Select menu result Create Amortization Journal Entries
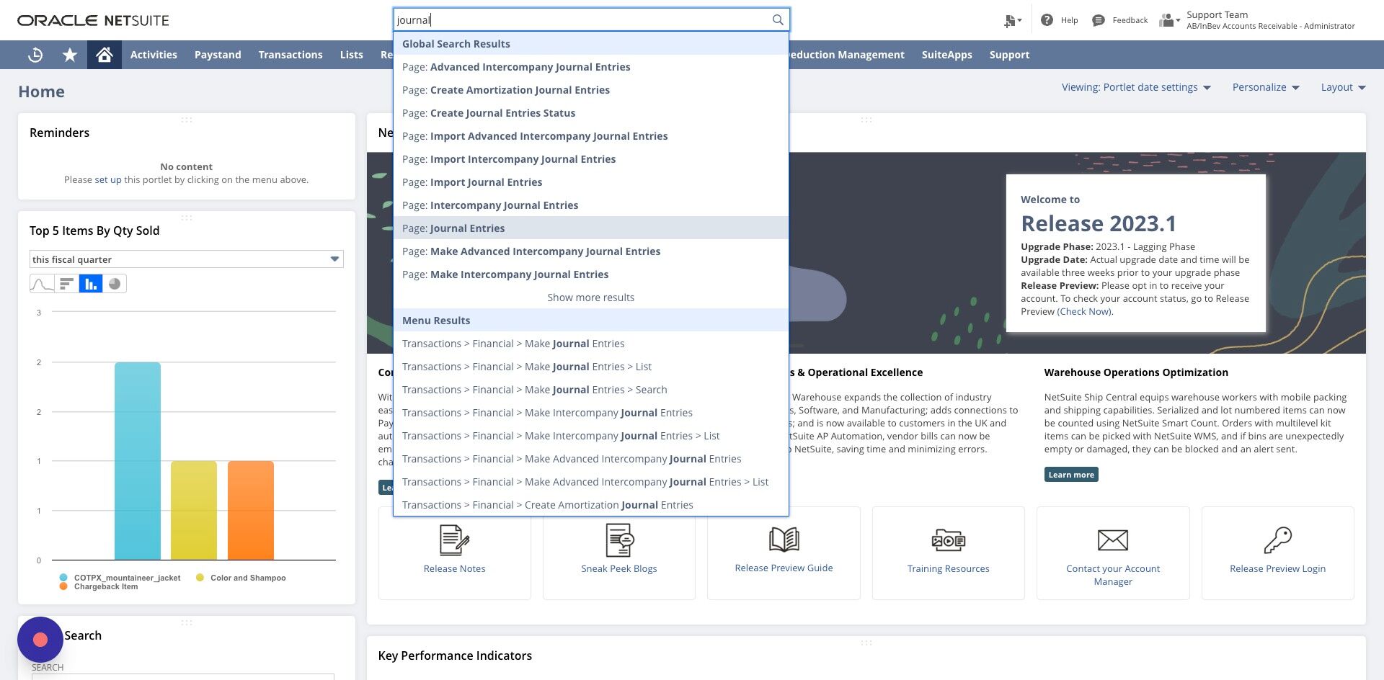 pos(591,505)
